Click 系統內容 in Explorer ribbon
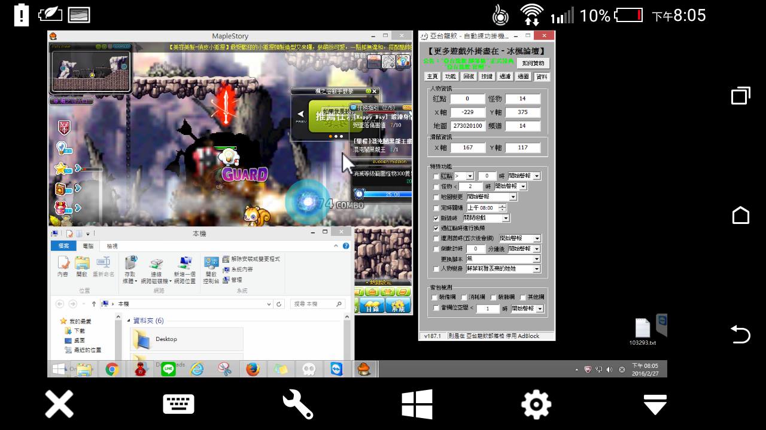This screenshot has height=430, width=766. pyautogui.click(x=238, y=269)
